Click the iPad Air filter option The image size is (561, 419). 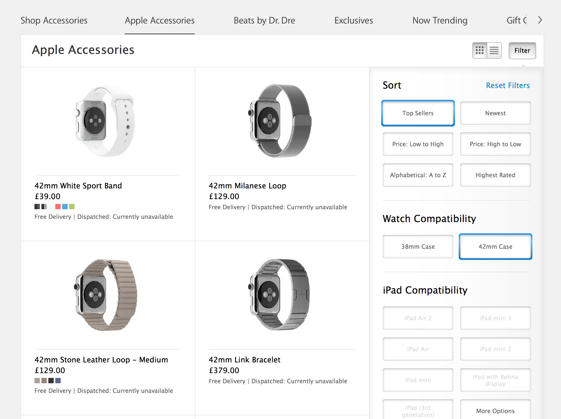pos(418,349)
